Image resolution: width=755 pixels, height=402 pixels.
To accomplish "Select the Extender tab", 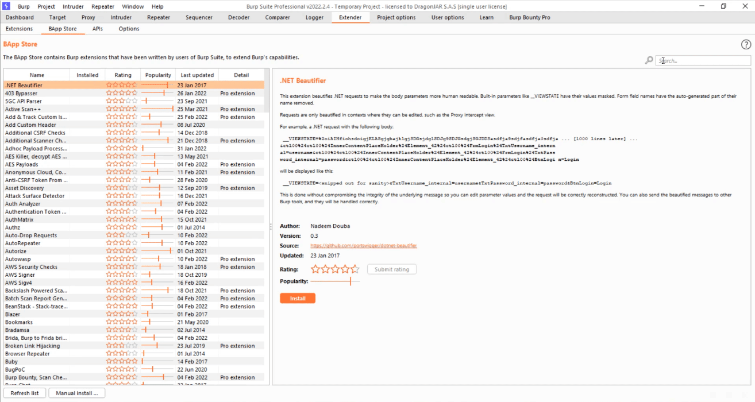I will click(350, 17).
